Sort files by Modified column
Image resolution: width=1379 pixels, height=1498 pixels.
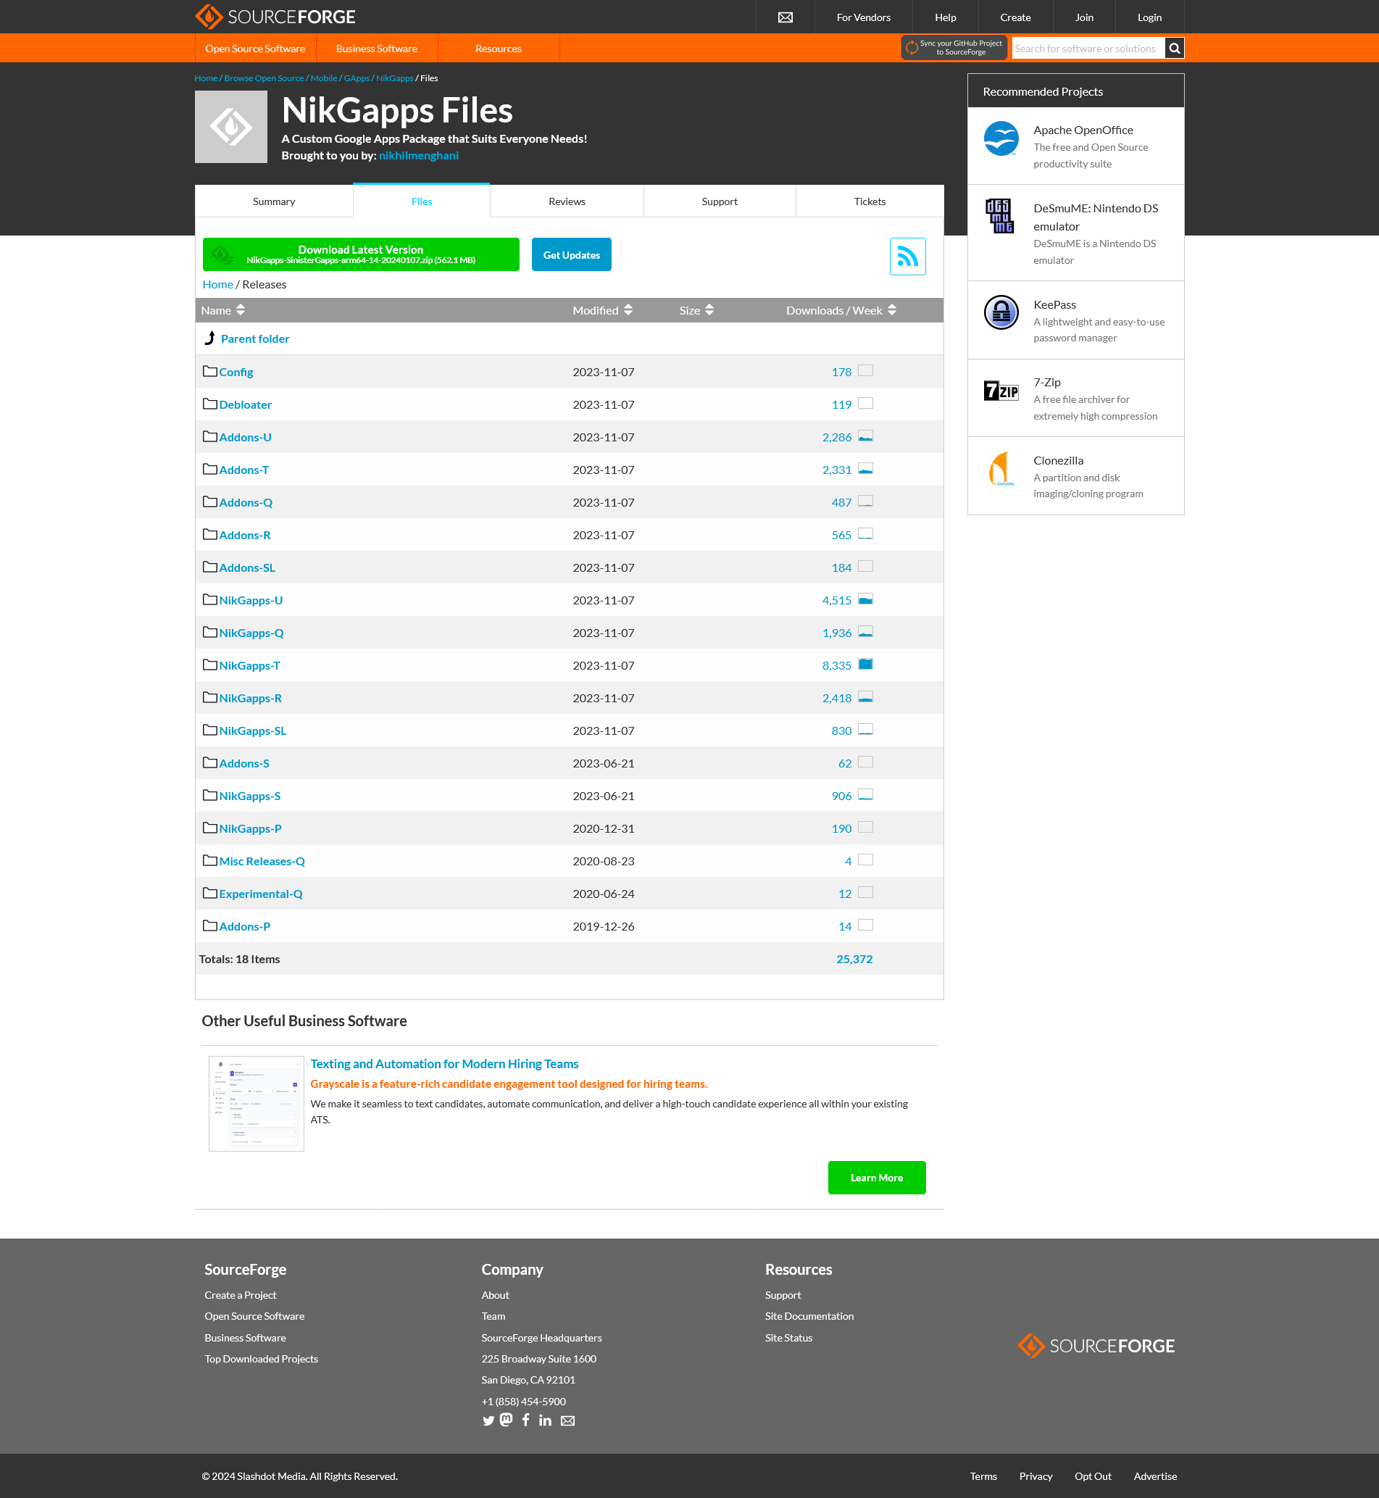[x=602, y=310]
